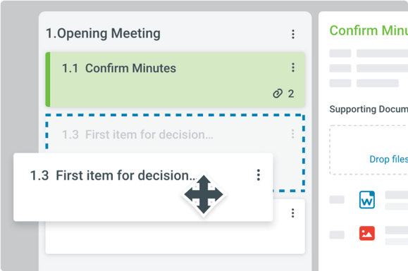Select the 1.1 Confirm Minutes agenda item

click(175, 80)
